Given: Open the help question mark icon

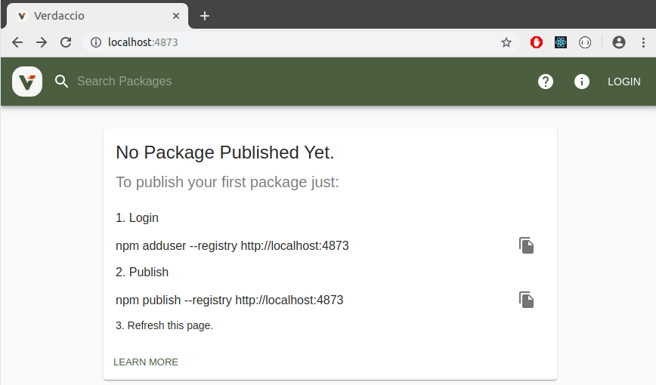Looking at the screenshot, I should click(x=546, y=82).
